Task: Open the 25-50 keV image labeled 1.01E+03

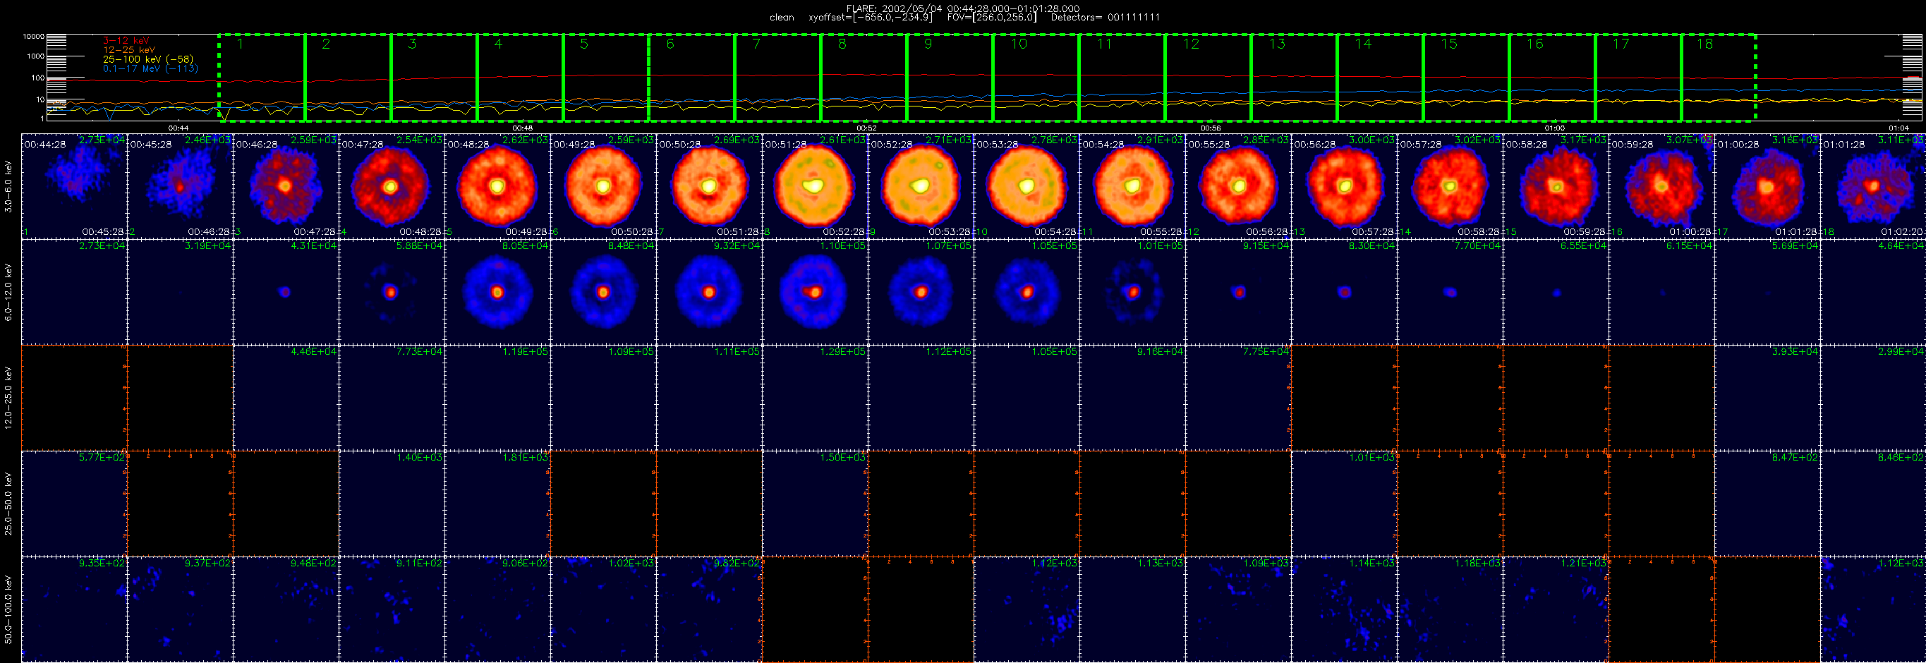Action: [x=1344, y=504]
